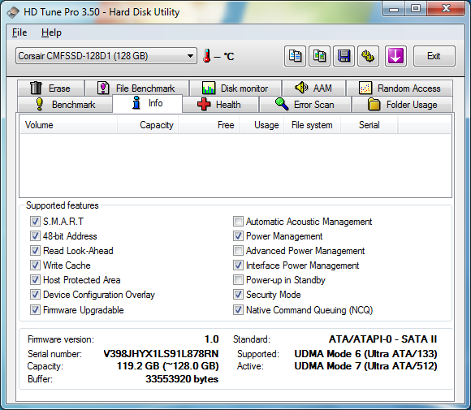Switch to the Benchmark tab
Image resolution: width=471 pixels, height=410 pixels.
pyautogui.click(x=65, y=104)
